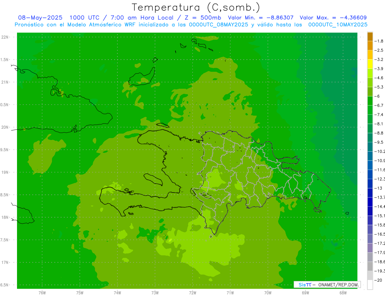Click the '-4.6' legend value
This screenshot has width=385, height=297.
click(379, 78)
